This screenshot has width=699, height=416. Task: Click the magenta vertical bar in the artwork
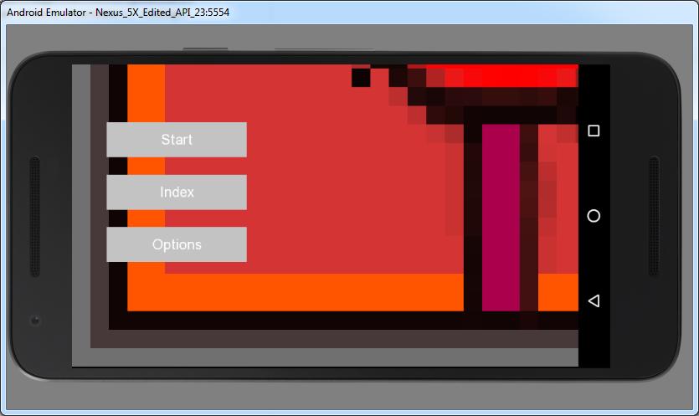click(501, 218)
